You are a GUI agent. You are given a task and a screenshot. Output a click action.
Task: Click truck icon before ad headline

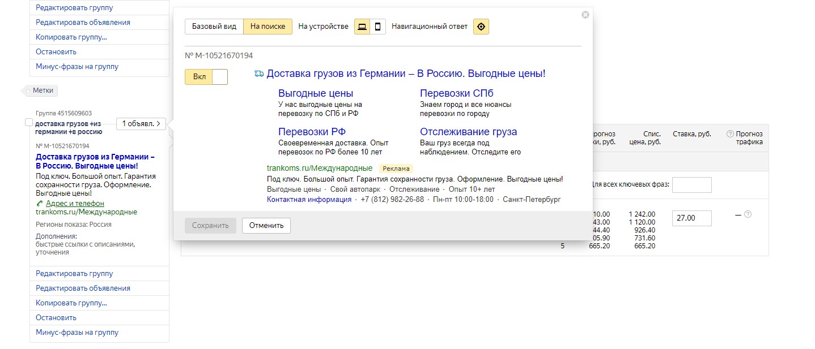pyautogui.click(x=259, y=74)
